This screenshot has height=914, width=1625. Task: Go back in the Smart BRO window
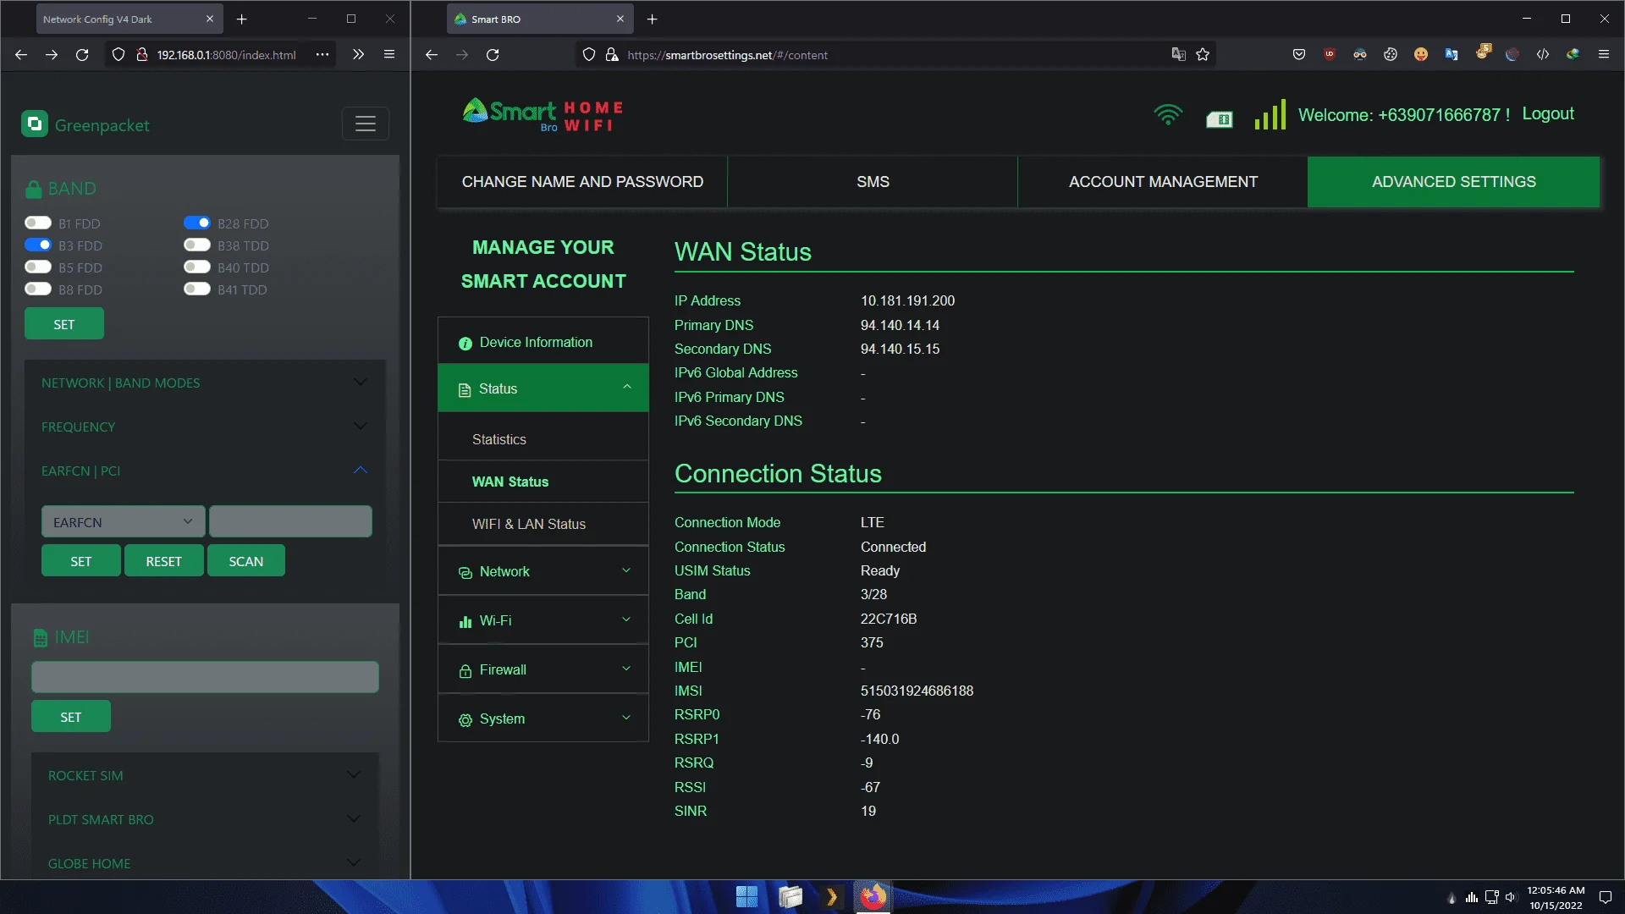[432, 55]
